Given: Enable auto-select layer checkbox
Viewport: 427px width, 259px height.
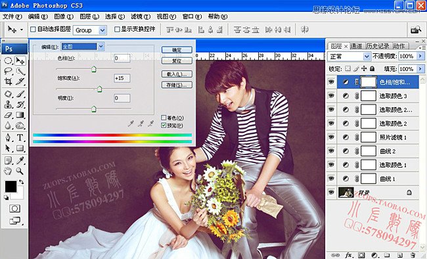Looking at the screenshot, I should (x=33, y=29).
